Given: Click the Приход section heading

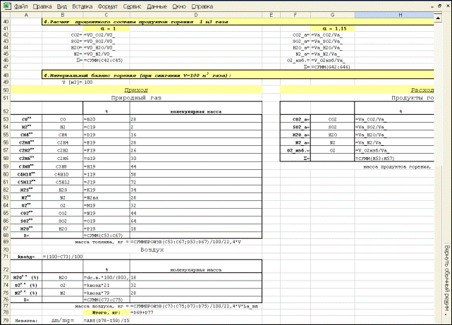Looking at the screenshot, I should (136, 90).
